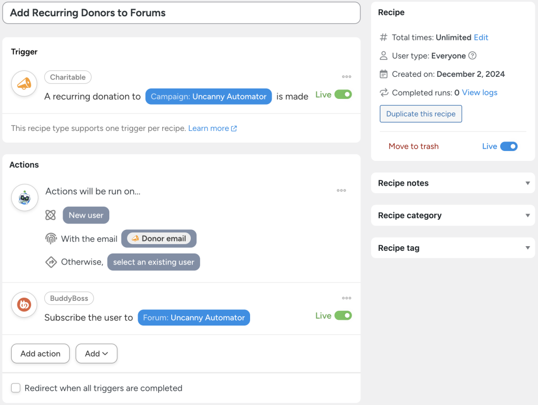Select Campaign: Uncanny Automator in the trigger
This screenshot has height=405, width=538.
coord(208,96)
